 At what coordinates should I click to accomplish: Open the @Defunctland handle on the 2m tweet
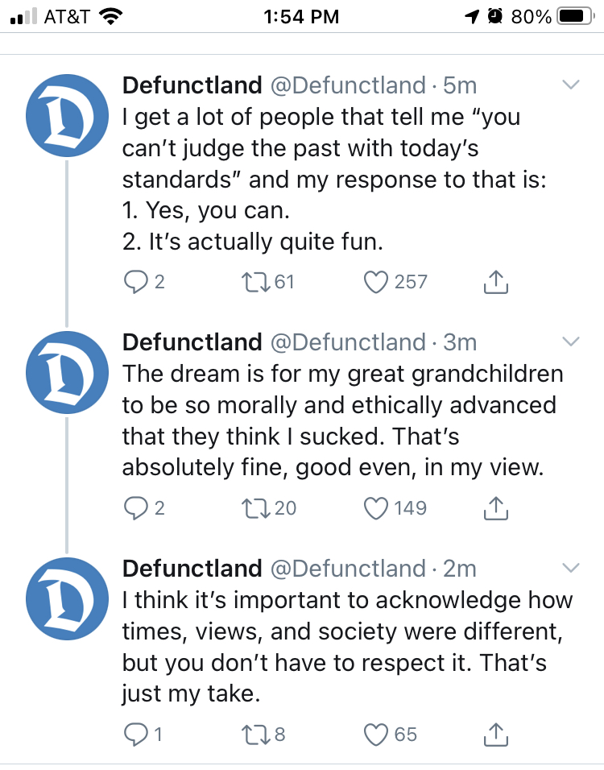point(348,569)
